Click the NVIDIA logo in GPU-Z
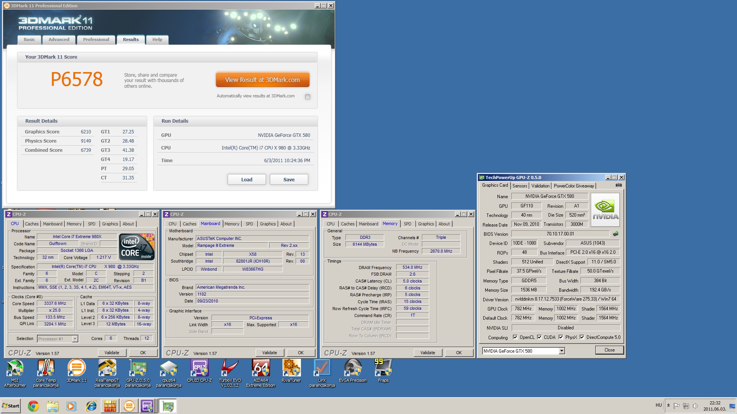Screen dimensions: 737x414 (605, 210)
